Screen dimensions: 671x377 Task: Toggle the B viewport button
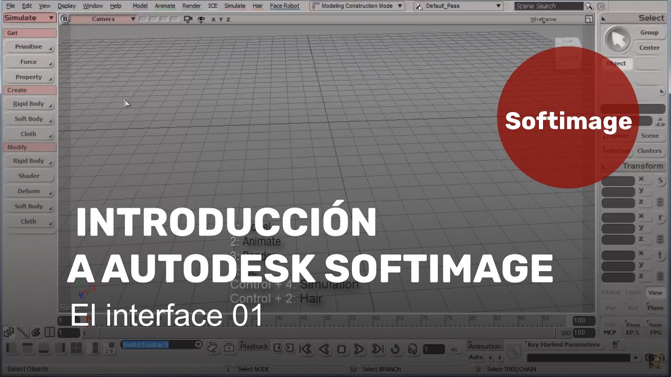[64, 19]
